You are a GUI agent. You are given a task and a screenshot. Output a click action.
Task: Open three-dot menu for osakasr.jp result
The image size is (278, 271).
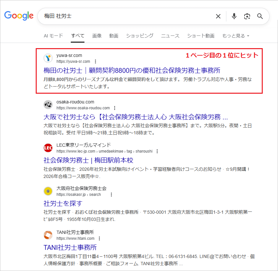(111, 195)
